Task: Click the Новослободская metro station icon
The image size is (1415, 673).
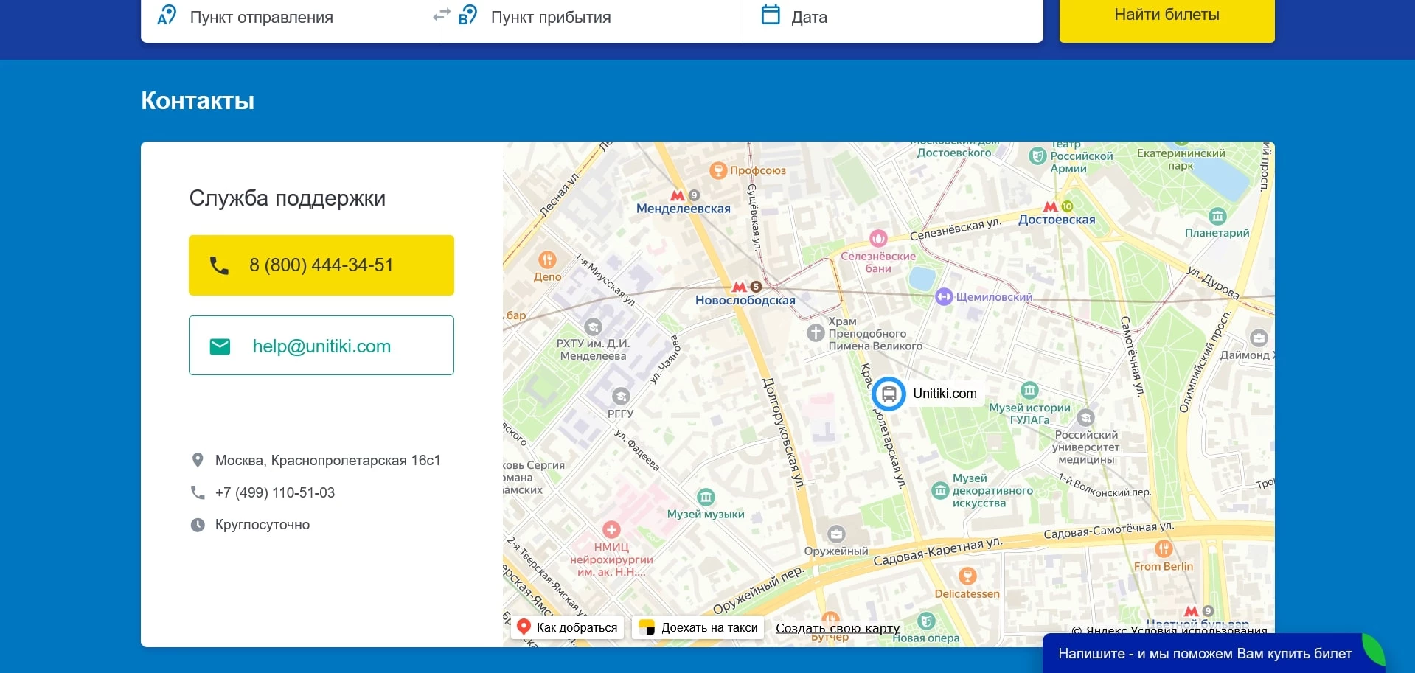Action: coord(739,287)
